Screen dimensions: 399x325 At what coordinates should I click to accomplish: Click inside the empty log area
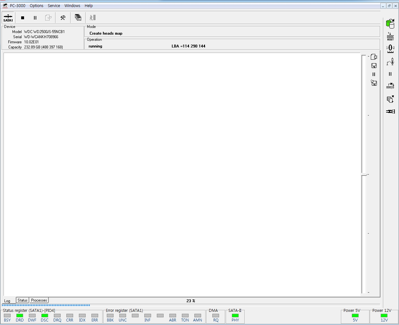coord(182,174)
